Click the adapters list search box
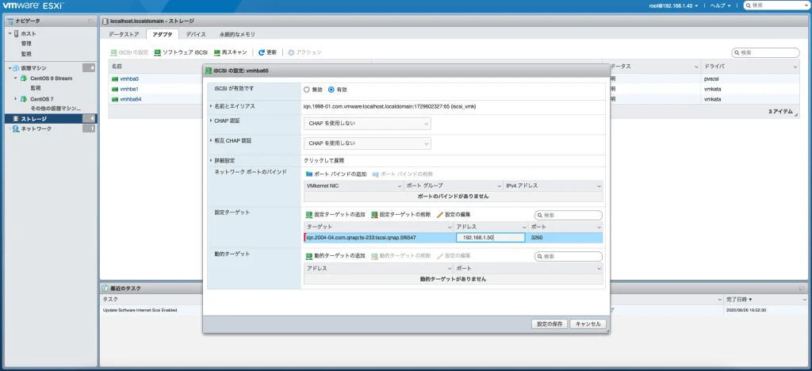 click(765, 53)
